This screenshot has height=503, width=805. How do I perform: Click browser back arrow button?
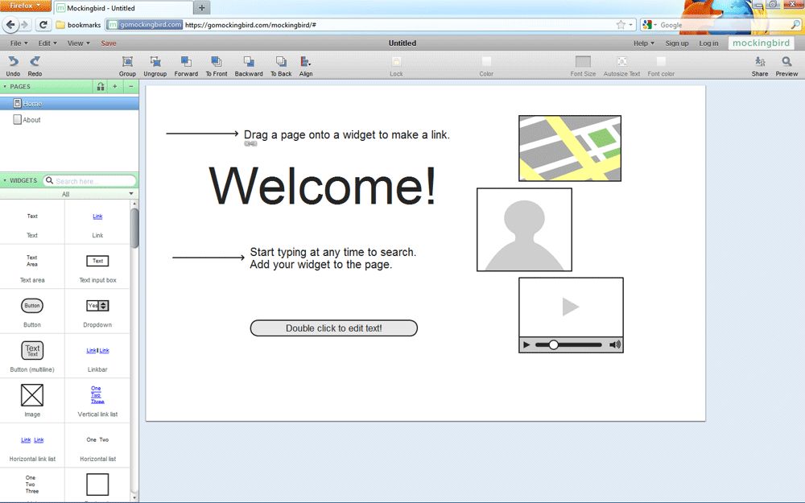tap(10, 25)
